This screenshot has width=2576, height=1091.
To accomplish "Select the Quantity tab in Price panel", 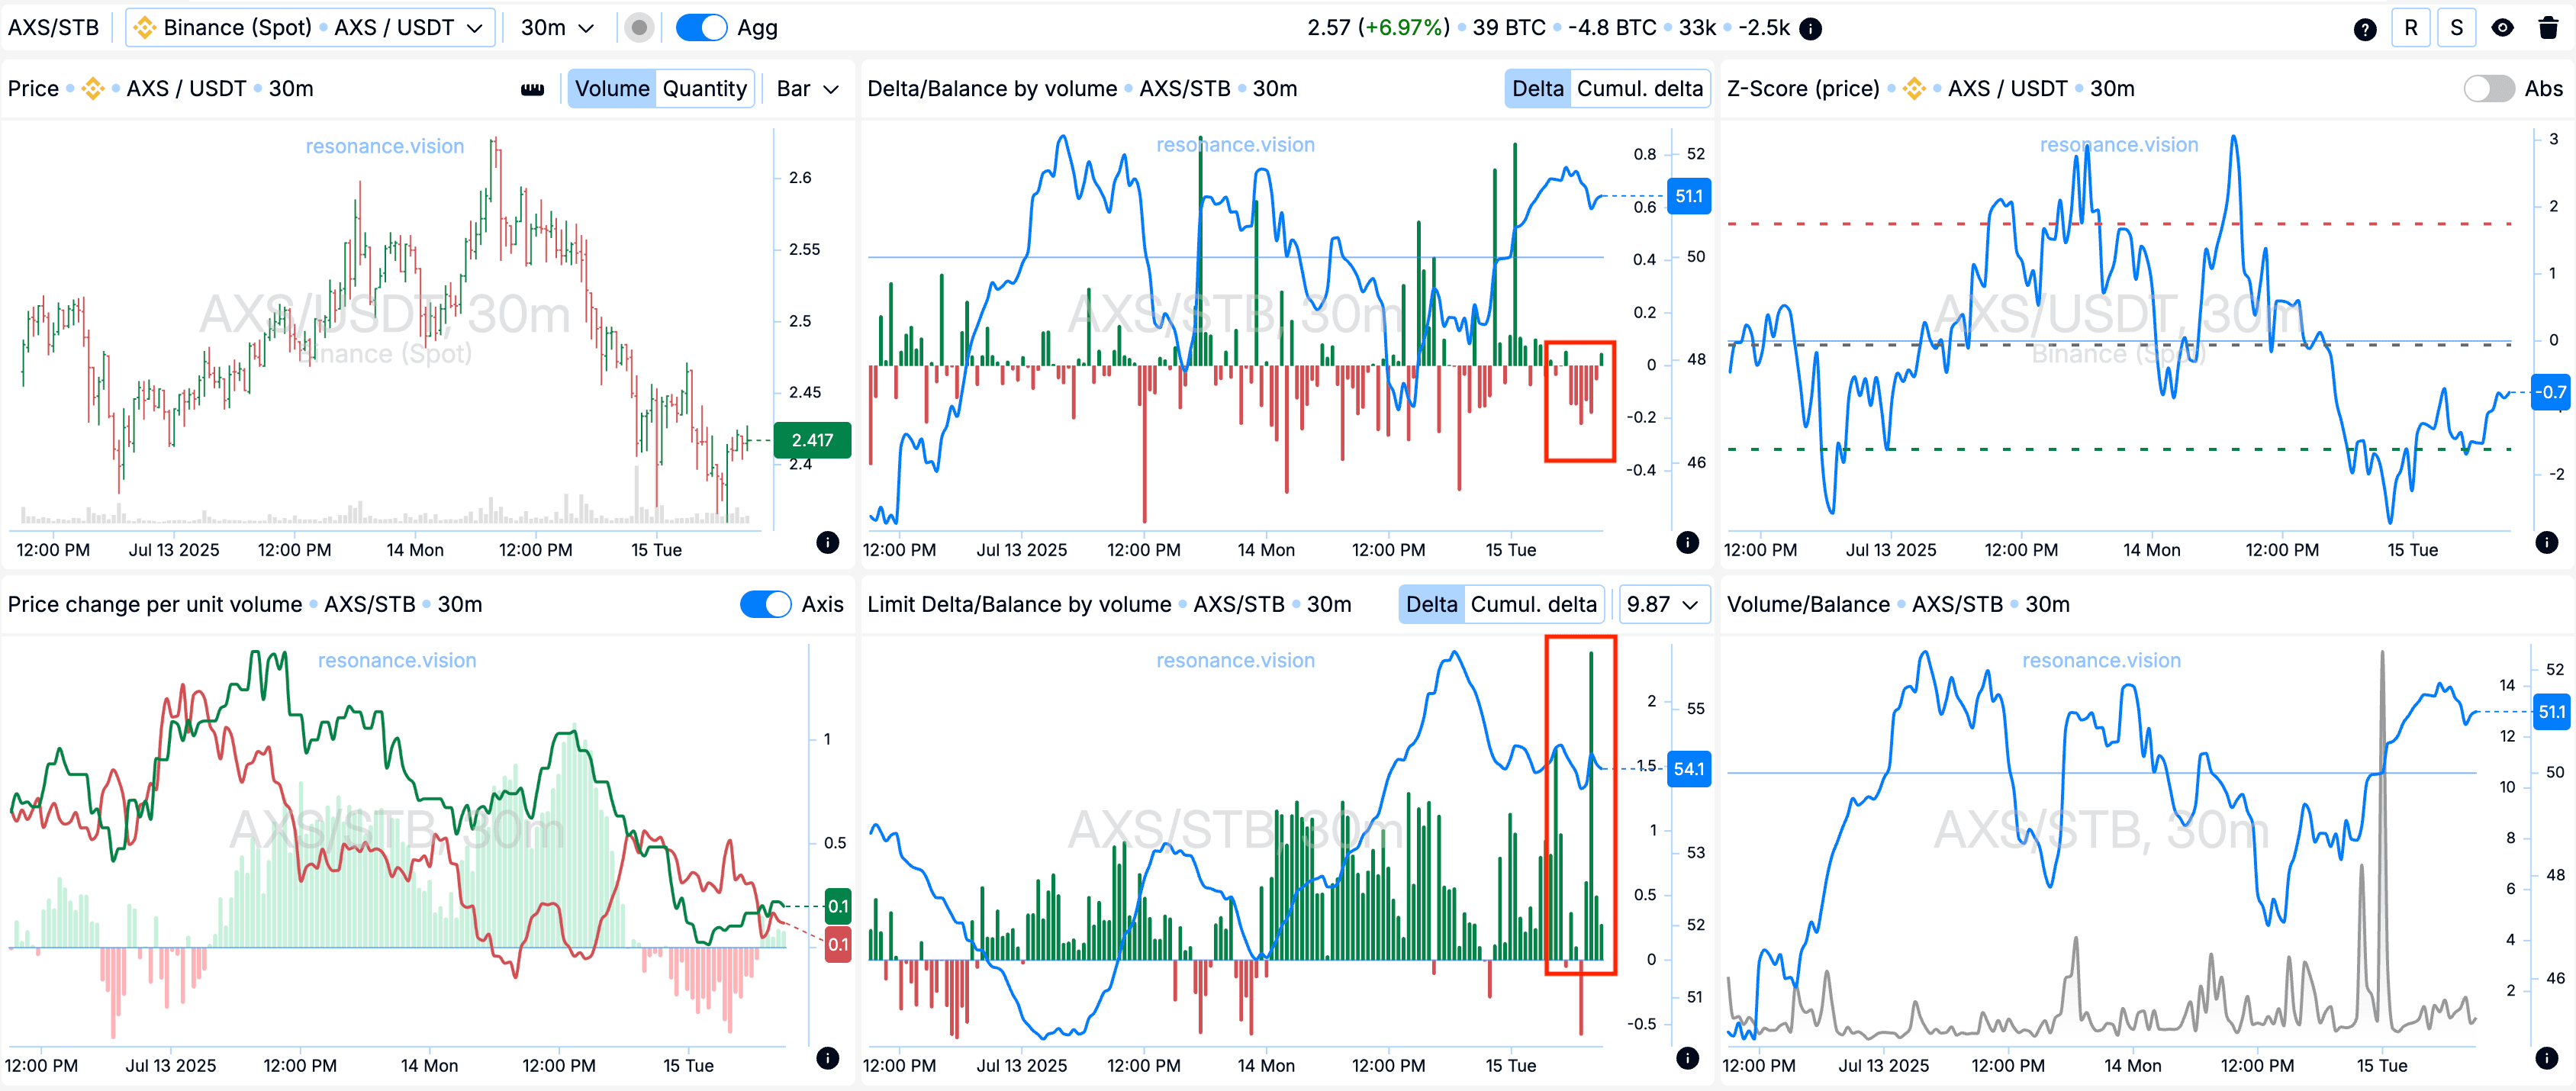I will (704, 89).
